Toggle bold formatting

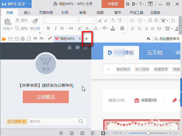[48, 28]
